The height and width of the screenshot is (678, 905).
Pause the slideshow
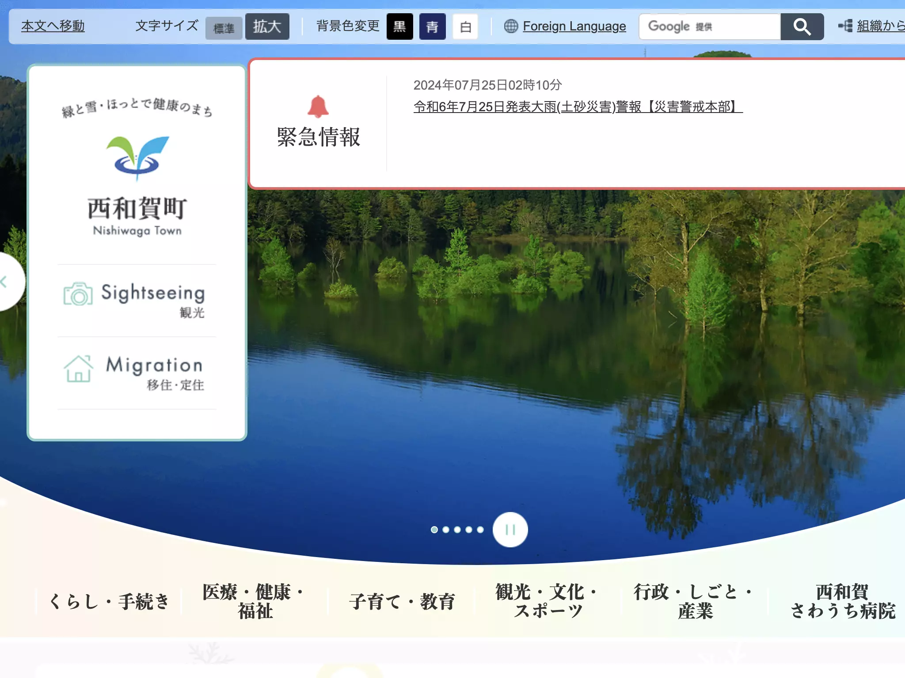510,530
